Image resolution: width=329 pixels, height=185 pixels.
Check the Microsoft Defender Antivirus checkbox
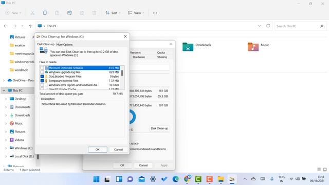(42, 68)
